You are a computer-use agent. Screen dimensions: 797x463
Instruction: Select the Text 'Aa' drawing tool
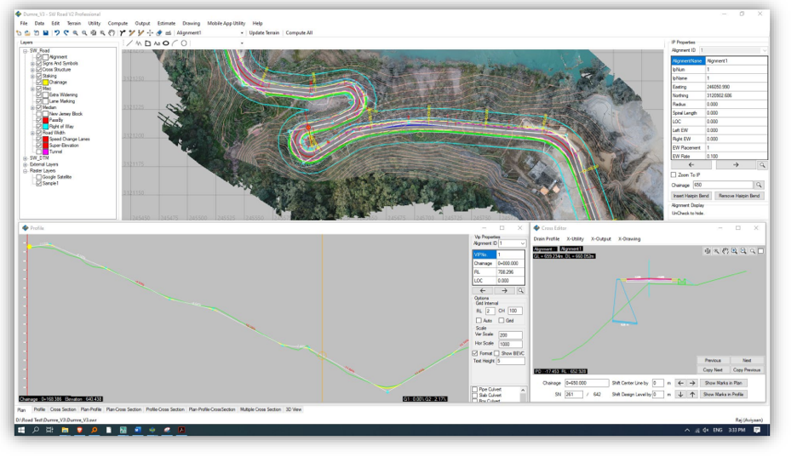(x=157, y=43)
